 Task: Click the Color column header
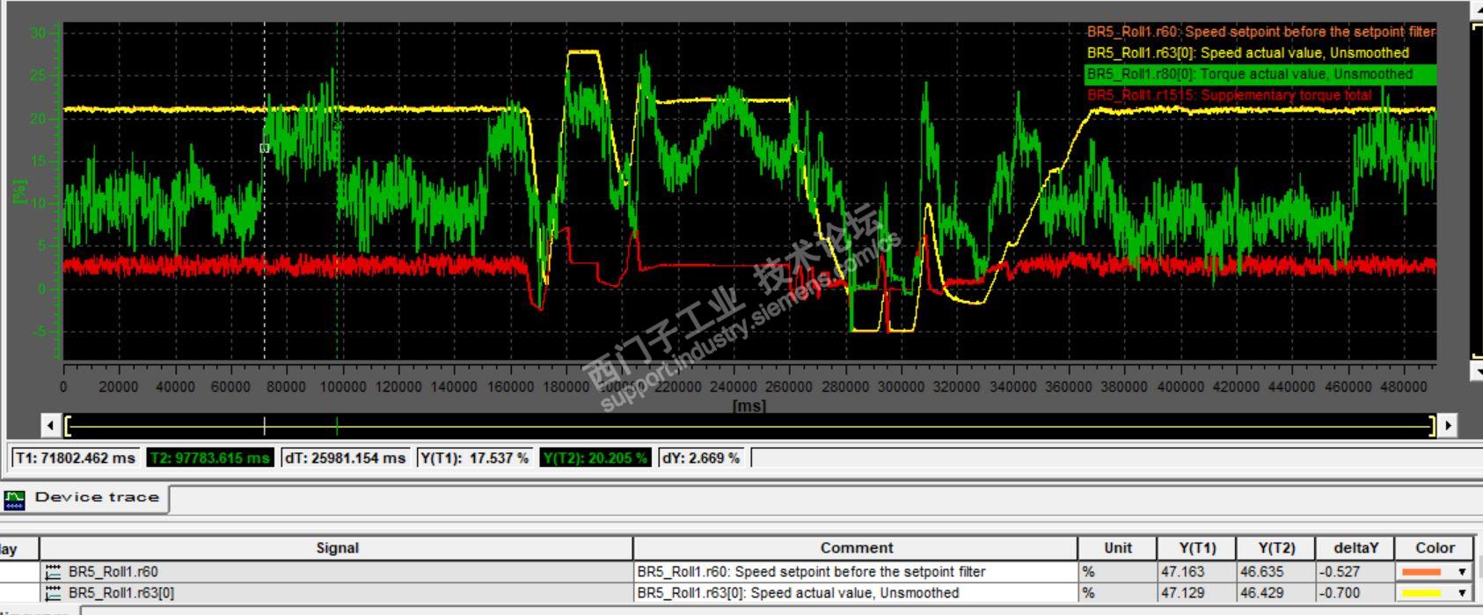(x=1435, y=548)
